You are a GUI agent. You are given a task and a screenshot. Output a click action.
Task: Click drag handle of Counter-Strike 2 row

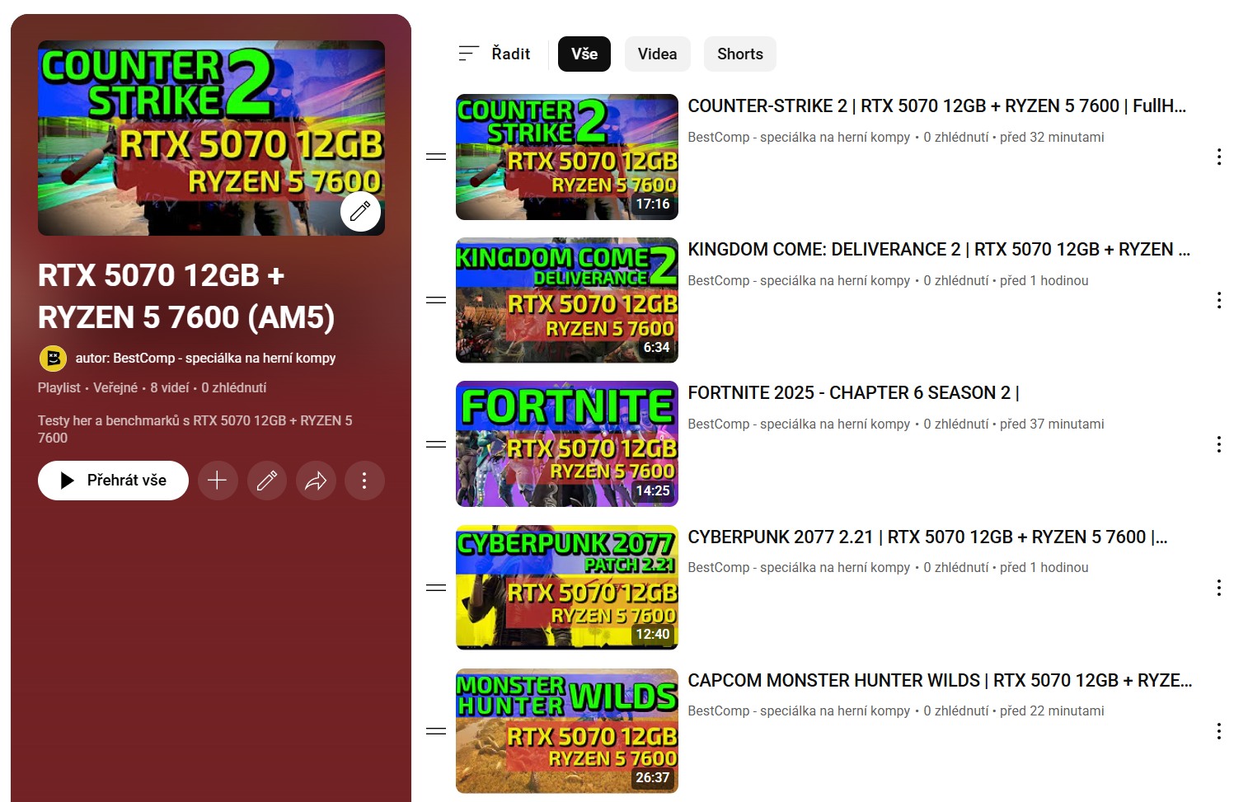tap(436, 157)
